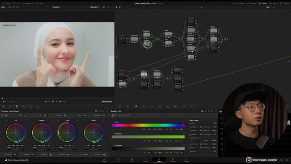Open the Timeline 1 dropdown
Viewport: 291px width, 164px height.
58,7
